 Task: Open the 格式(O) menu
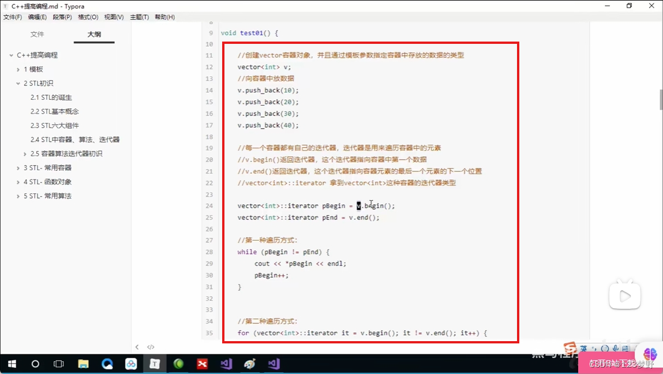(x=88, y=17)
